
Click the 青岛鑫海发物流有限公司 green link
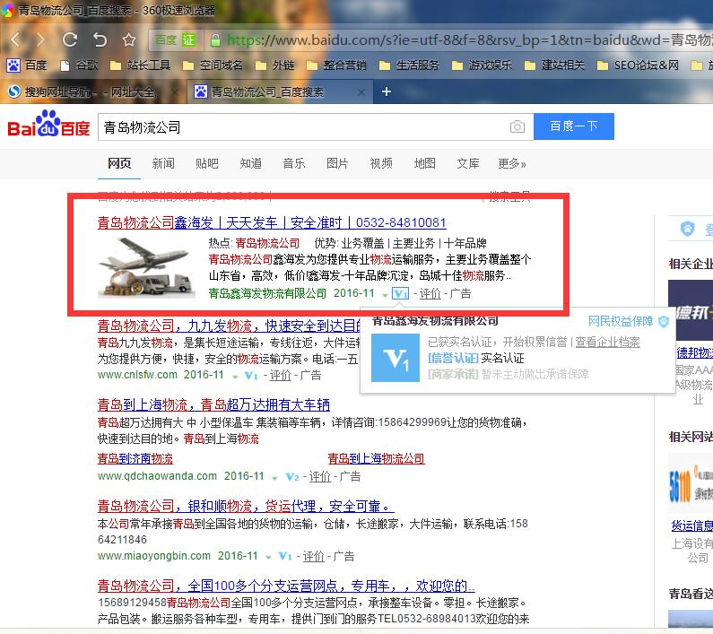[267, 293]
